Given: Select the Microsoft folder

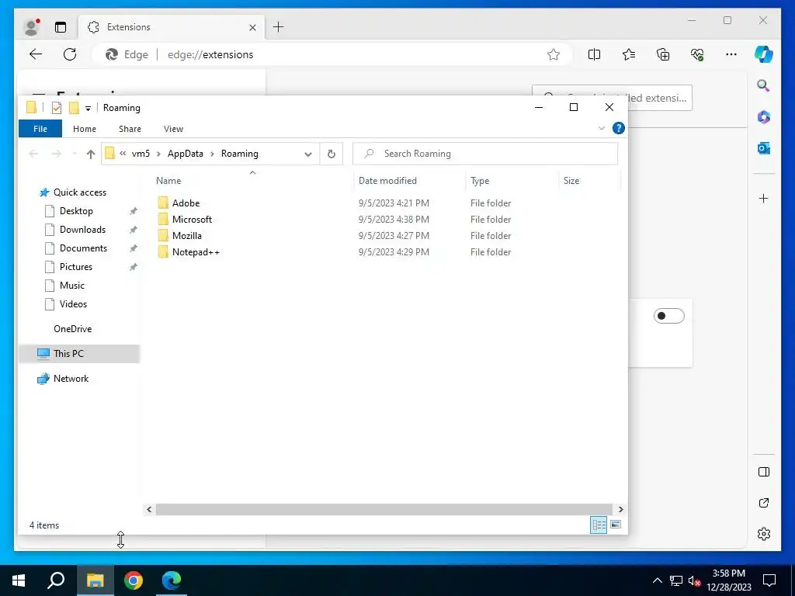Looking at the screenshot, I should pyautogui.click(x=192, y=220).
